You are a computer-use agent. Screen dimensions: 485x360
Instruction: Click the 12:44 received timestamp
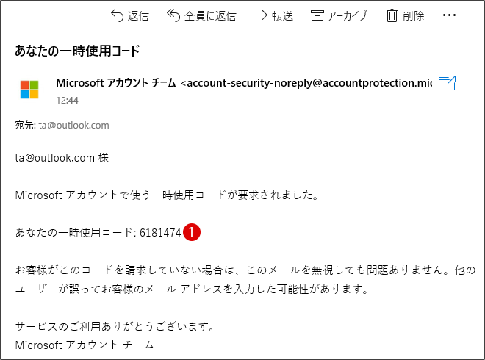(67, 100)
